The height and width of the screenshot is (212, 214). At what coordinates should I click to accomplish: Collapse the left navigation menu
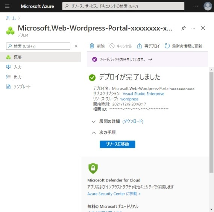coord(76,46)
